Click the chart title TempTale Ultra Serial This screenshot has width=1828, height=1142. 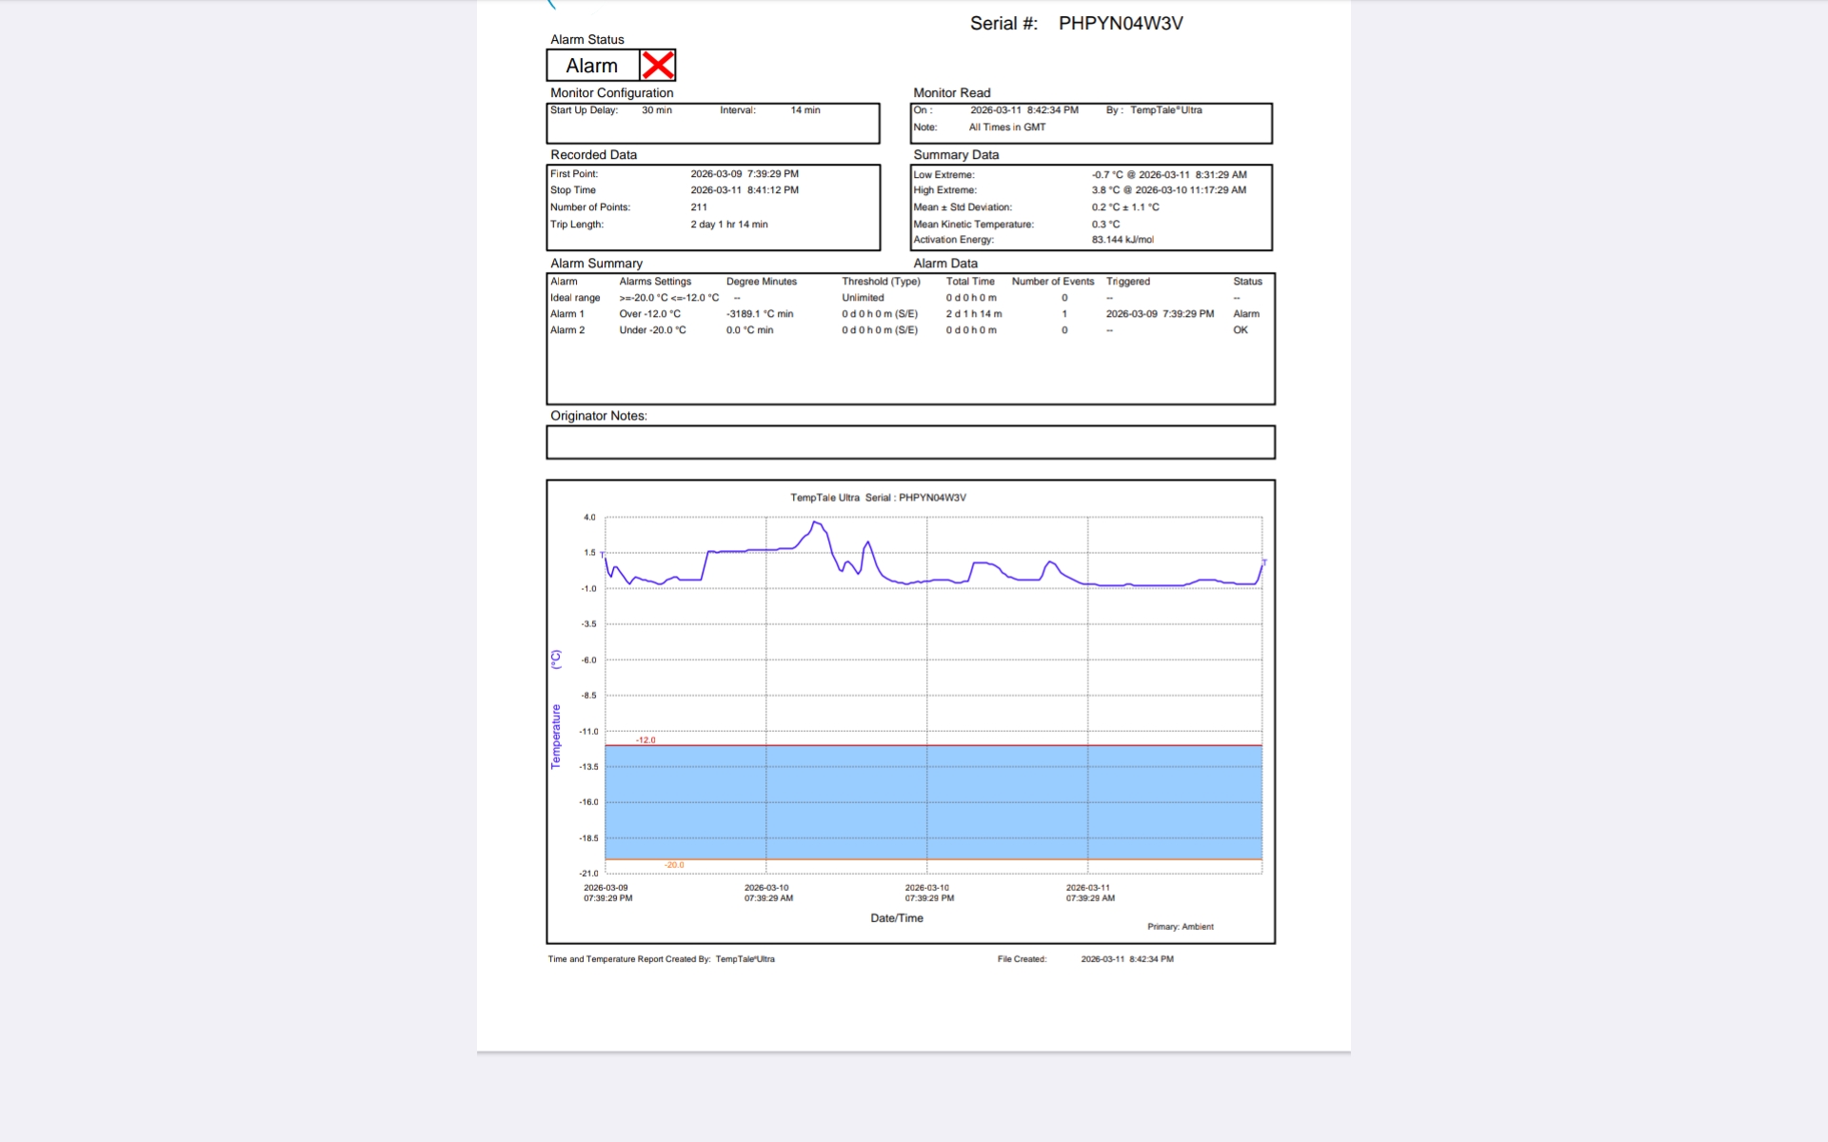[878, 498]
